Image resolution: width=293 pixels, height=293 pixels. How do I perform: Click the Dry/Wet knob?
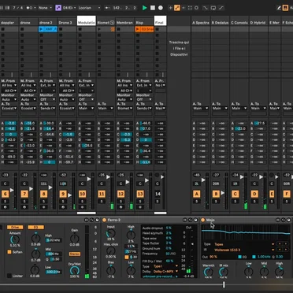point(75,271)
